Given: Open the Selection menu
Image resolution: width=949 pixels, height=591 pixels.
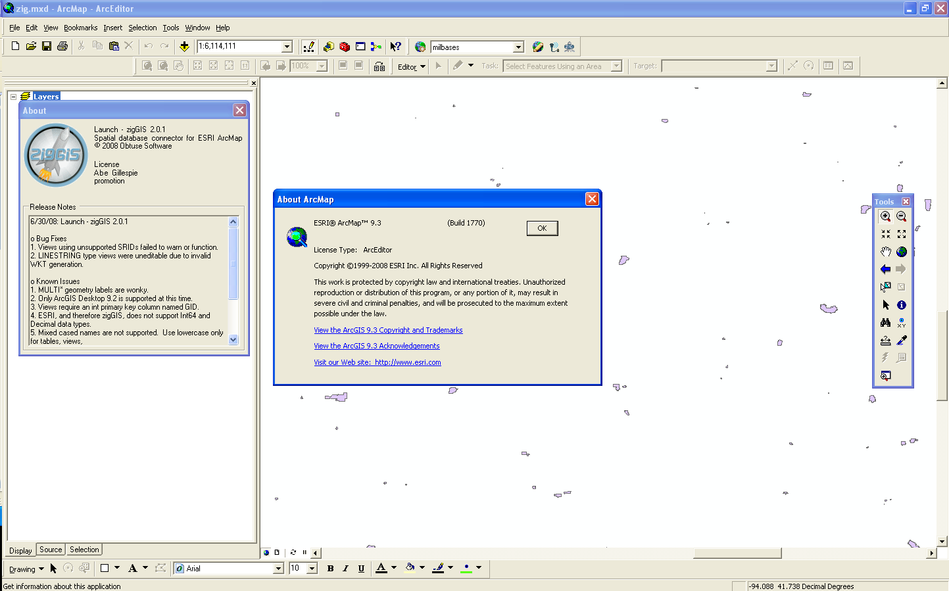Looking at the screenshot, I should 142,28.
